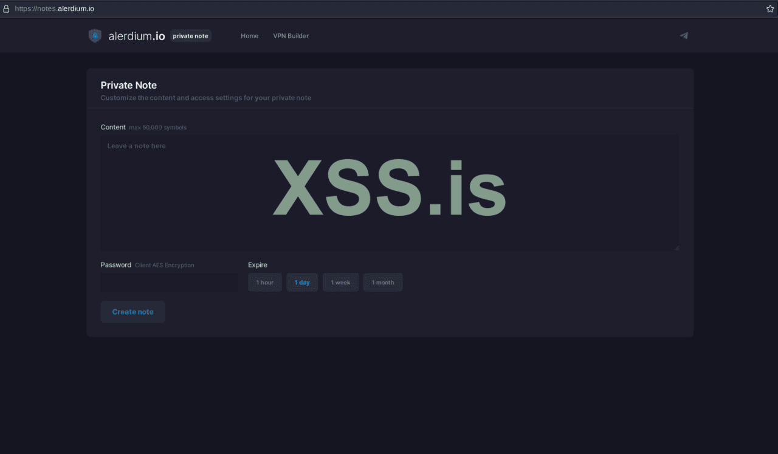
Task: Open the Home menu item
Action: pyautogui.click(x=249, y=36)
